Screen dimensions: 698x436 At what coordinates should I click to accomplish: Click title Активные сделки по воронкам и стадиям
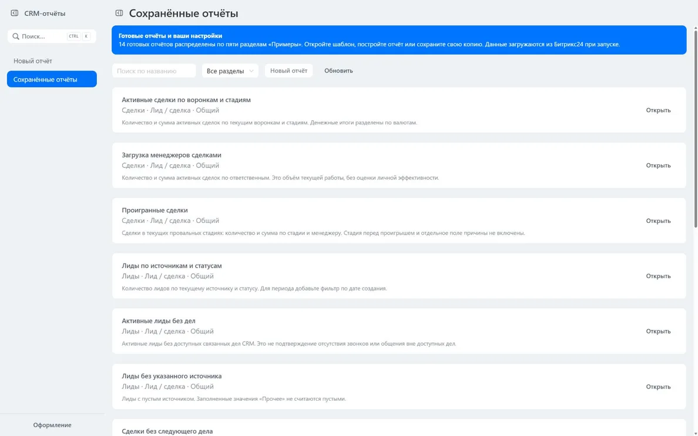pos(186,100)
